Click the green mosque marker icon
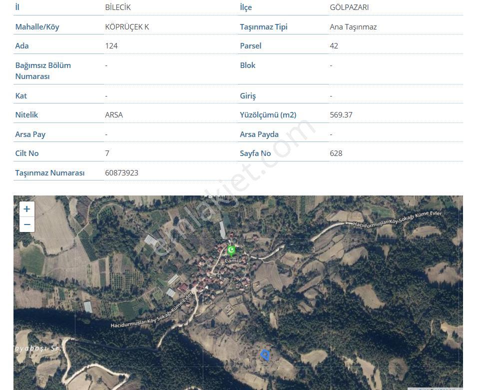478x390 pixels. click(x=231, y=251)
